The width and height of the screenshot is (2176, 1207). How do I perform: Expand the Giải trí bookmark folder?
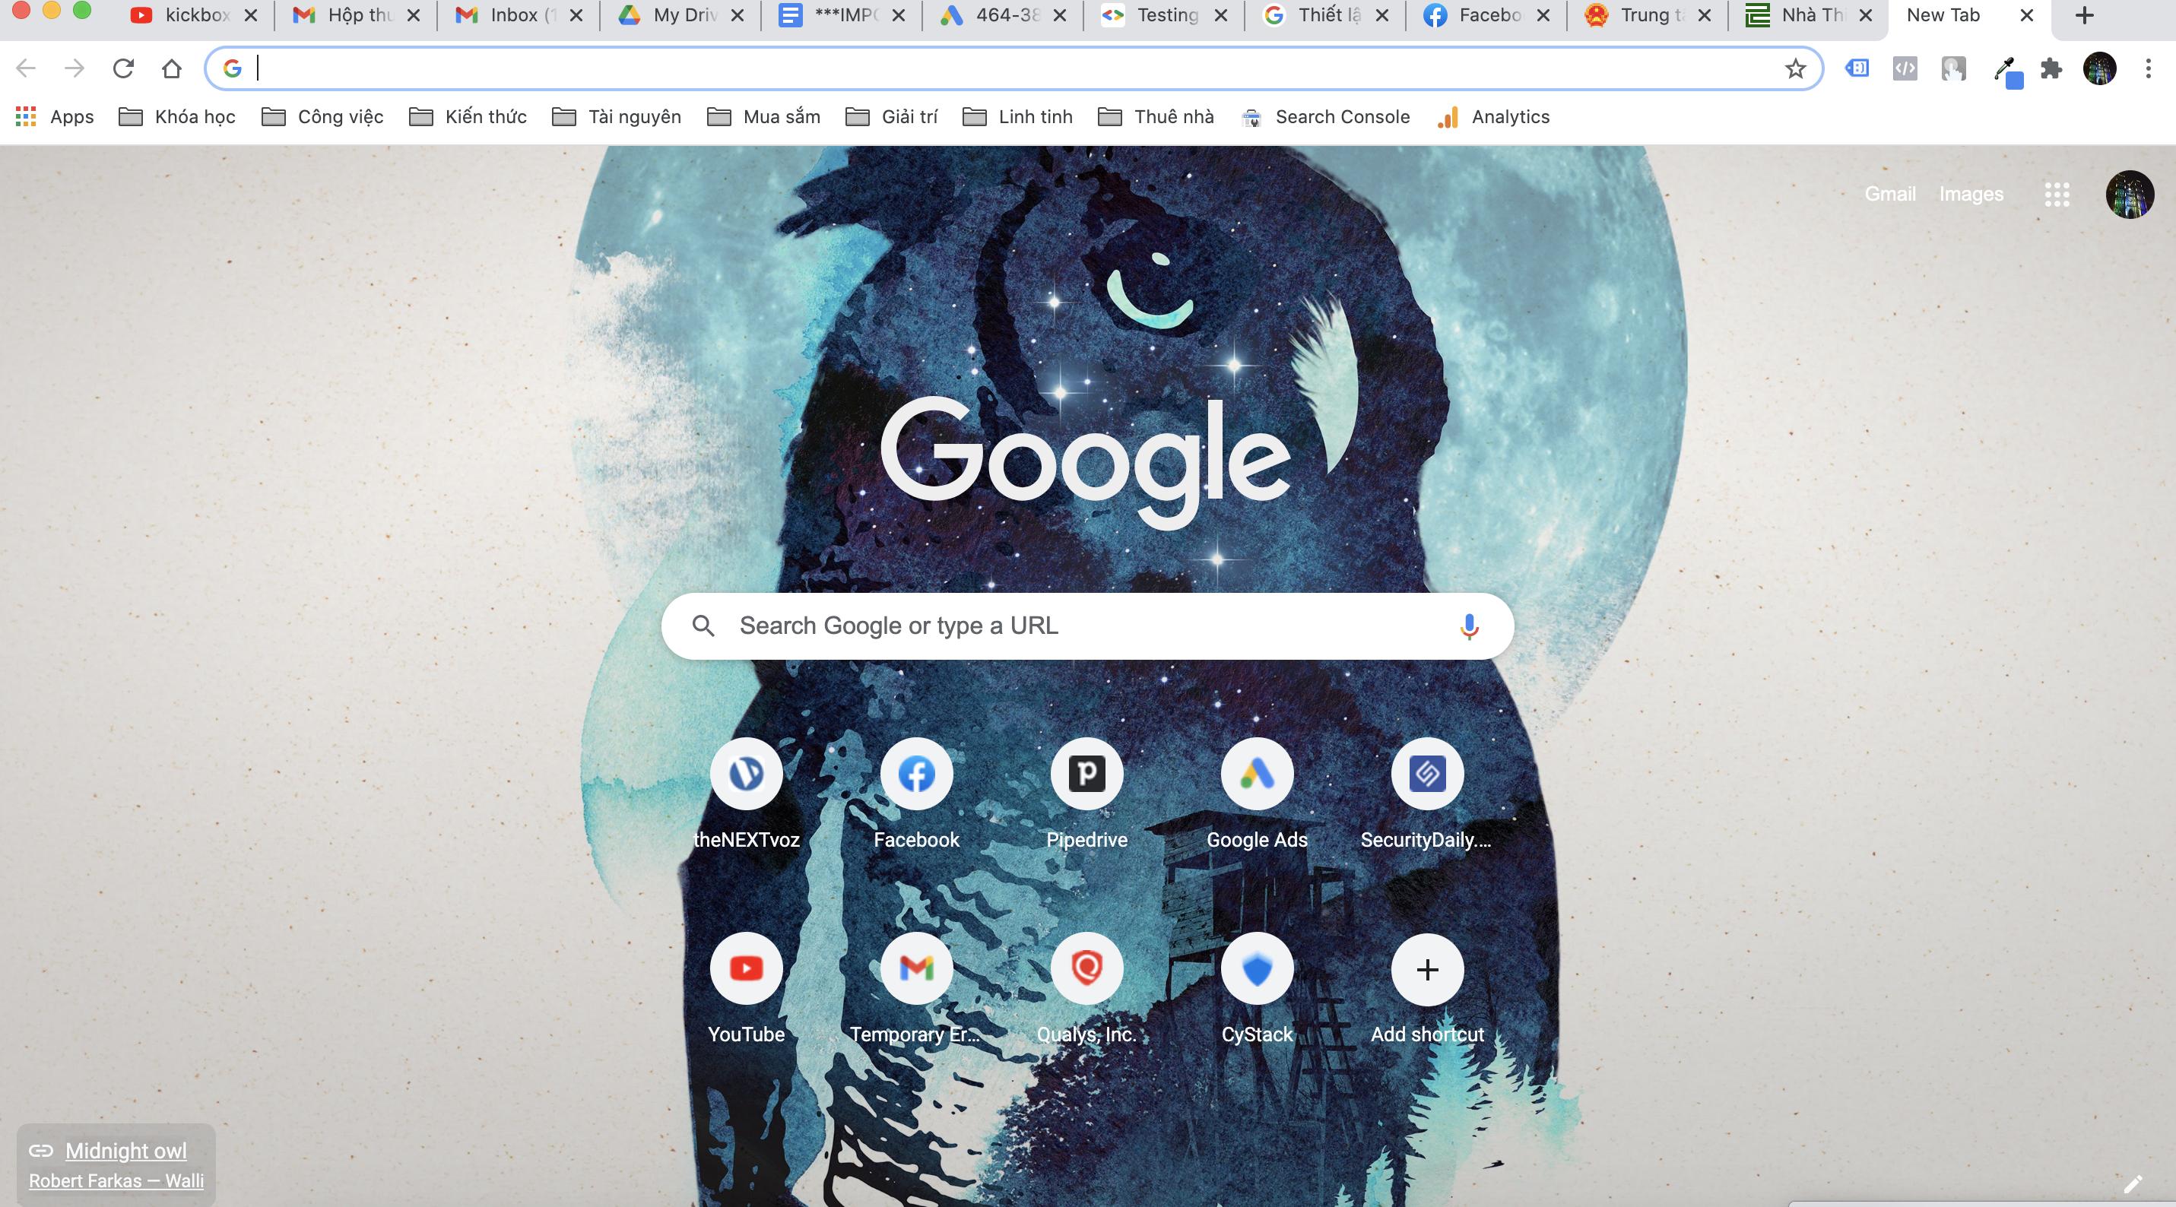[x=891, y=116]
